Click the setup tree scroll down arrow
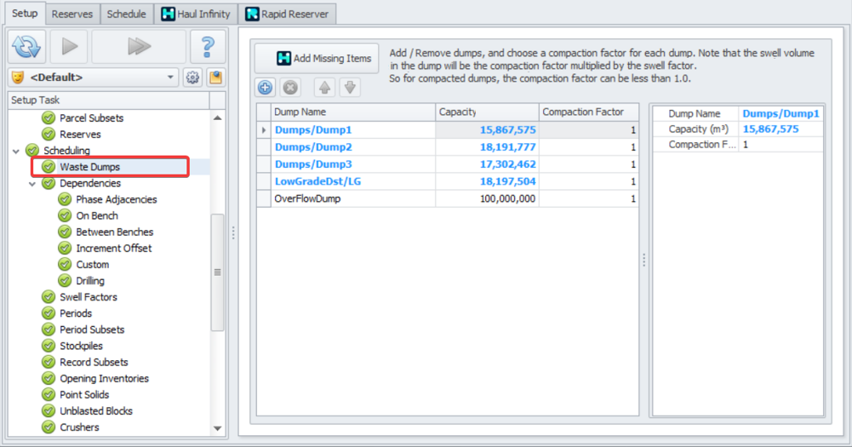The image size is (852, 447). pyautogui.click(x=217, y=428)
